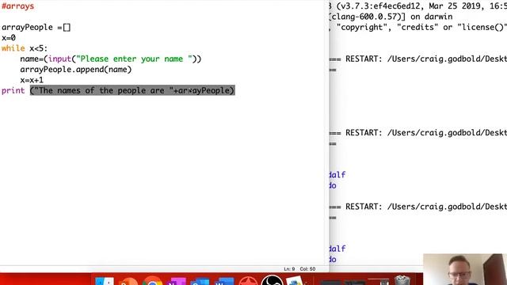This screenshot has width=507, height=285.
Task: Open Python IDLE icon in dock
Action: (295, 280)
